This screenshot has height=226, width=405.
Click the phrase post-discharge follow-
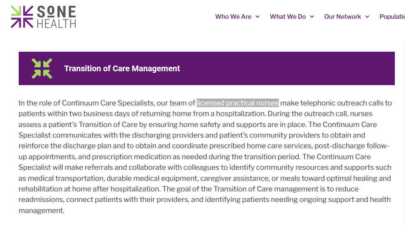pos(352,146)
